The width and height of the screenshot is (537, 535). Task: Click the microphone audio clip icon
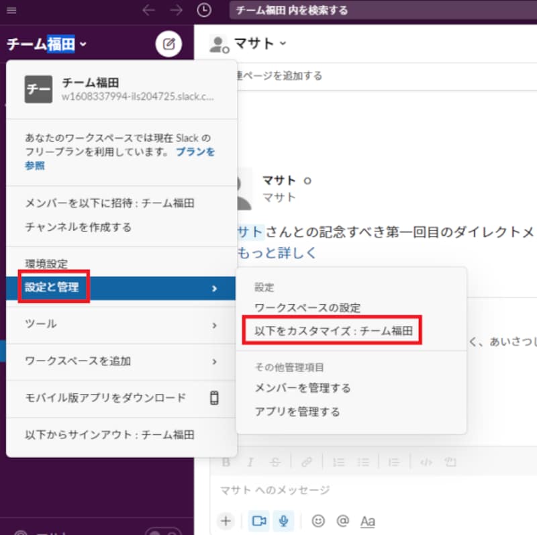pos(283,520)
